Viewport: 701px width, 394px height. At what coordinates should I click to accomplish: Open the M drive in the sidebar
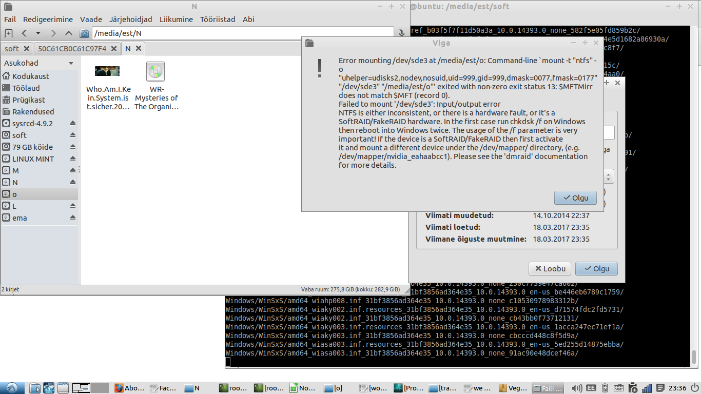pos(15,171)
